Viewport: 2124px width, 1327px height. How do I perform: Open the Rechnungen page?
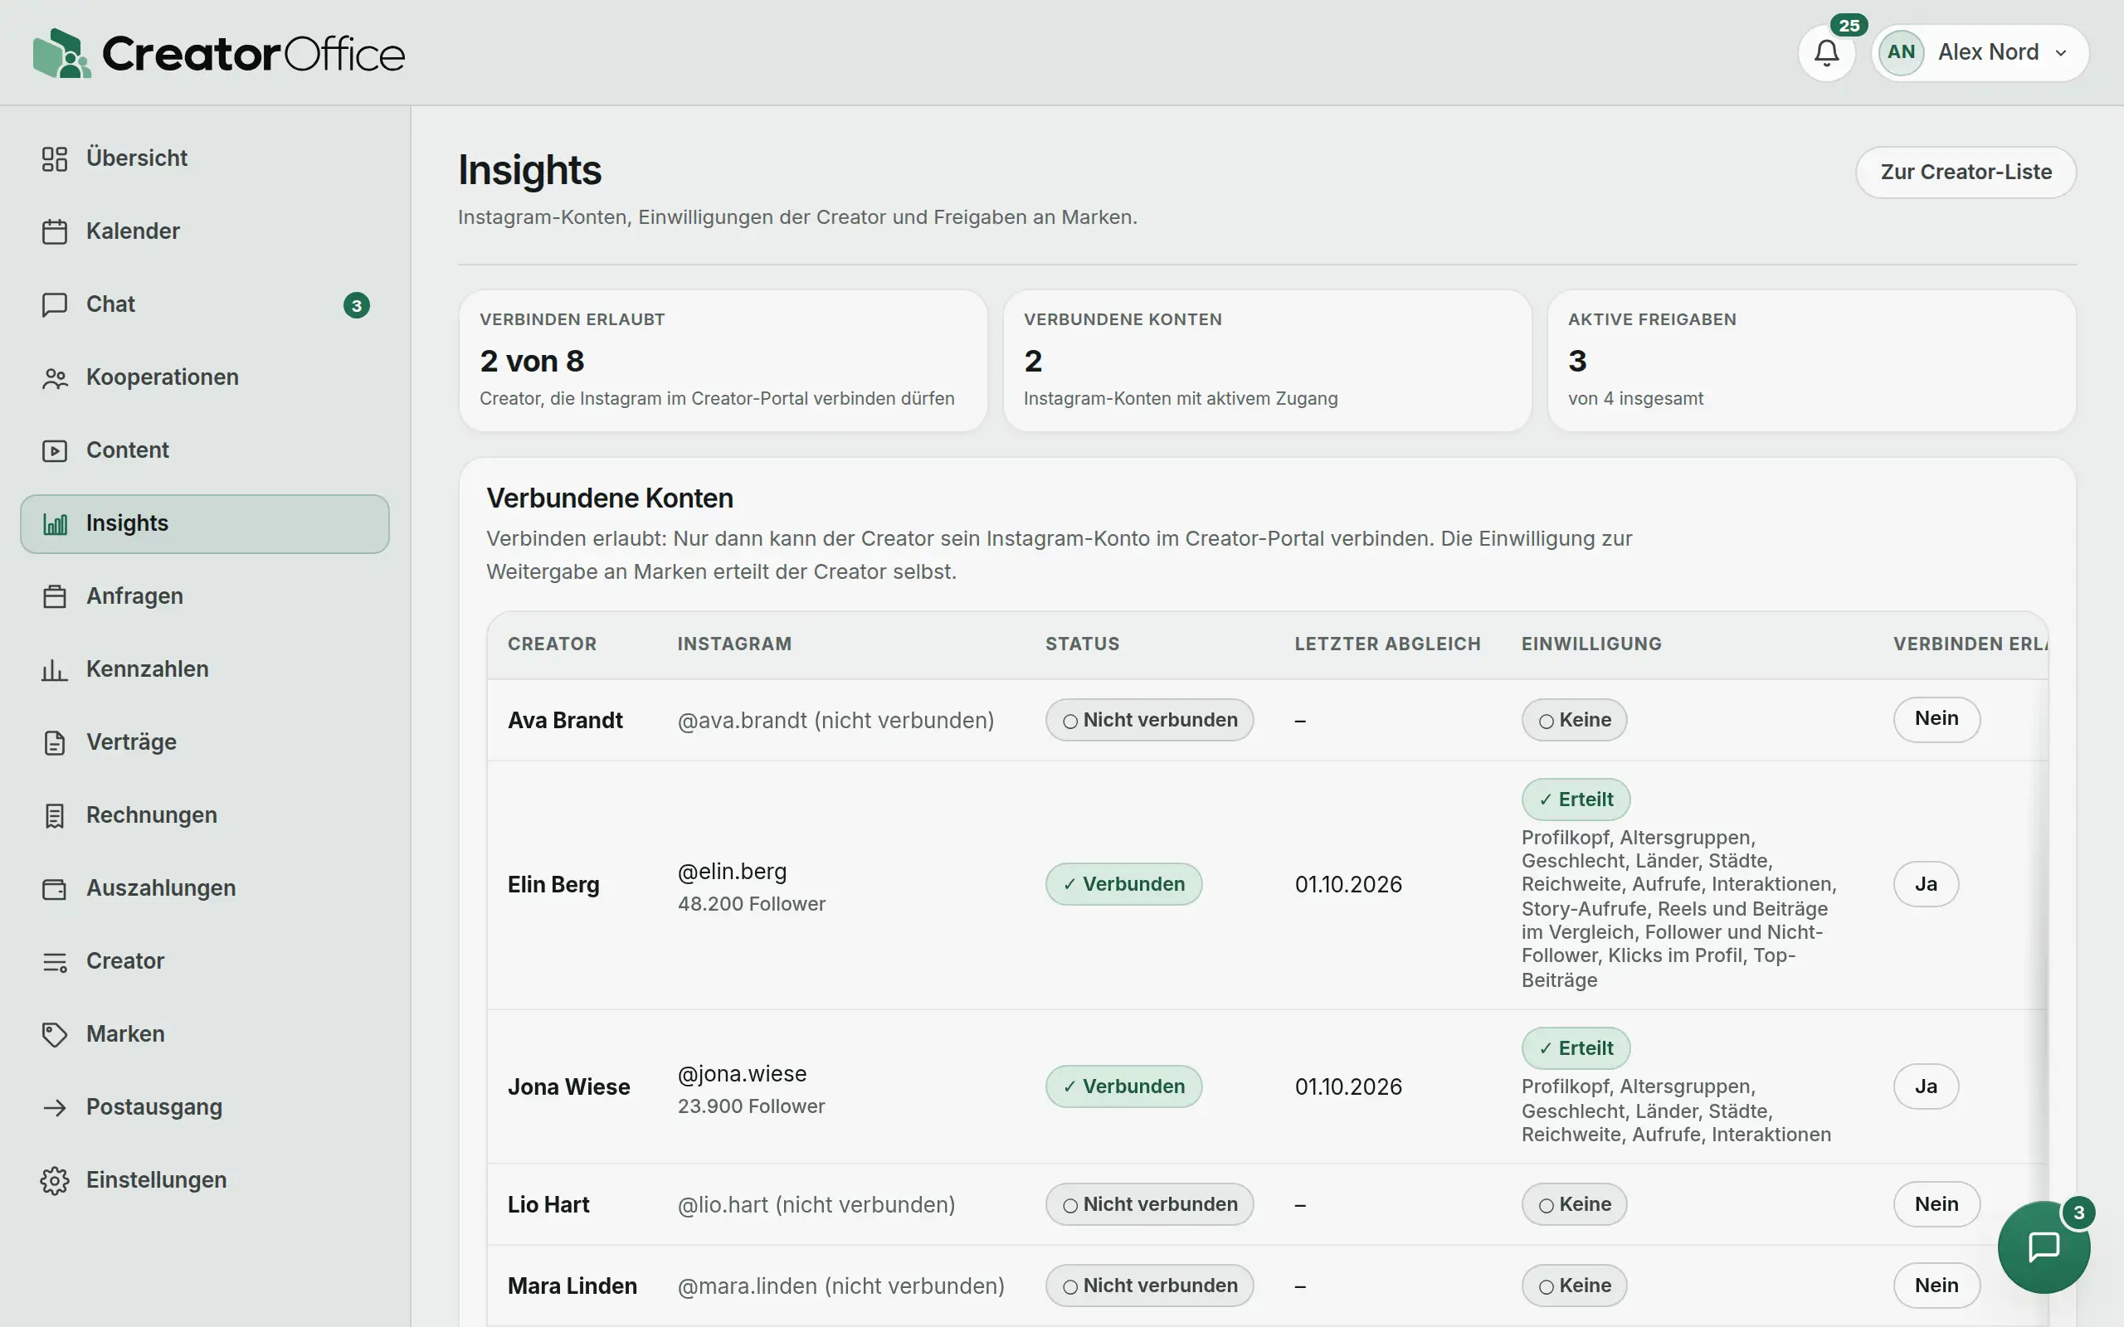(x=204, y=815)
